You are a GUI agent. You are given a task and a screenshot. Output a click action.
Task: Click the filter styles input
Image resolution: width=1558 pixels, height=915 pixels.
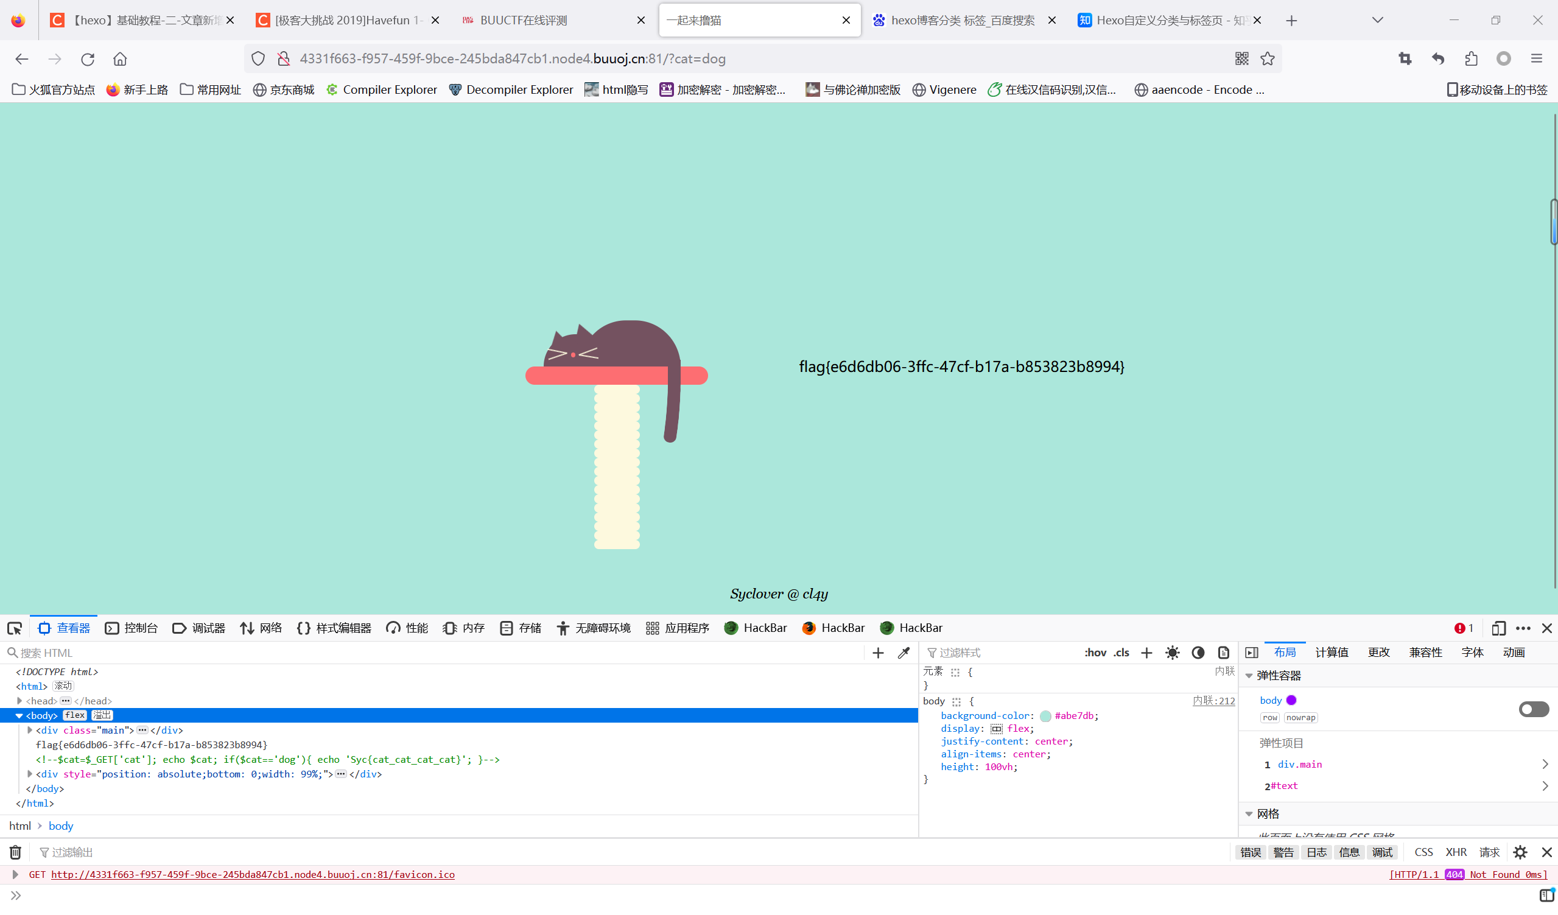pyautogui.click(x=1002, y=653)
